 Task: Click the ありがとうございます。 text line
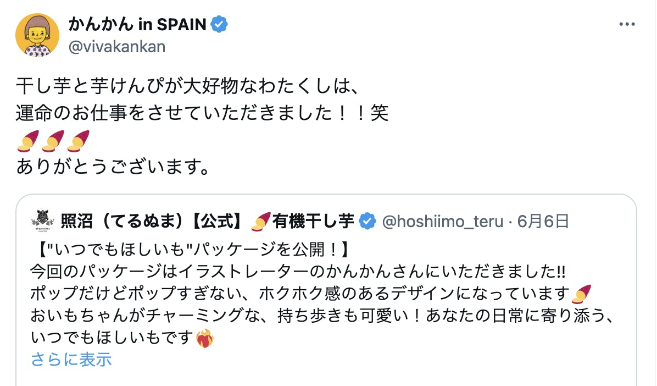point(113,166)
